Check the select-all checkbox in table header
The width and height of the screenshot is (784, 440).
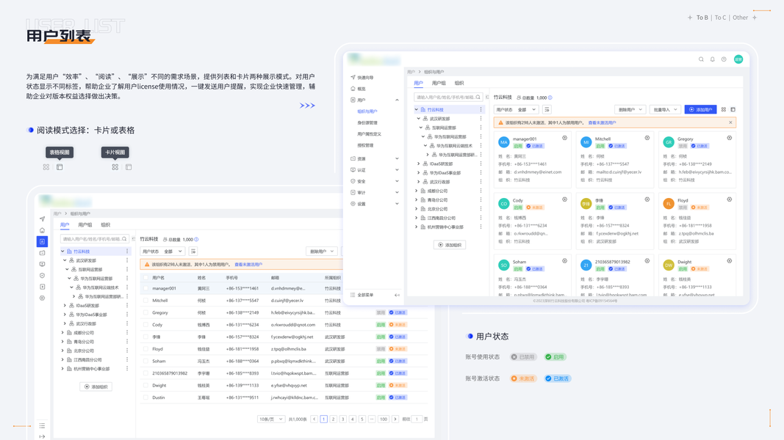pos(146,278)
